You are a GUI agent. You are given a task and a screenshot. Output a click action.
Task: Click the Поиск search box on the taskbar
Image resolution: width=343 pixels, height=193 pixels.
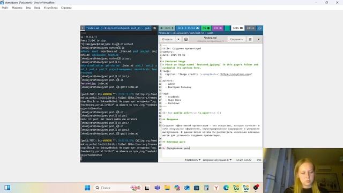118,188
